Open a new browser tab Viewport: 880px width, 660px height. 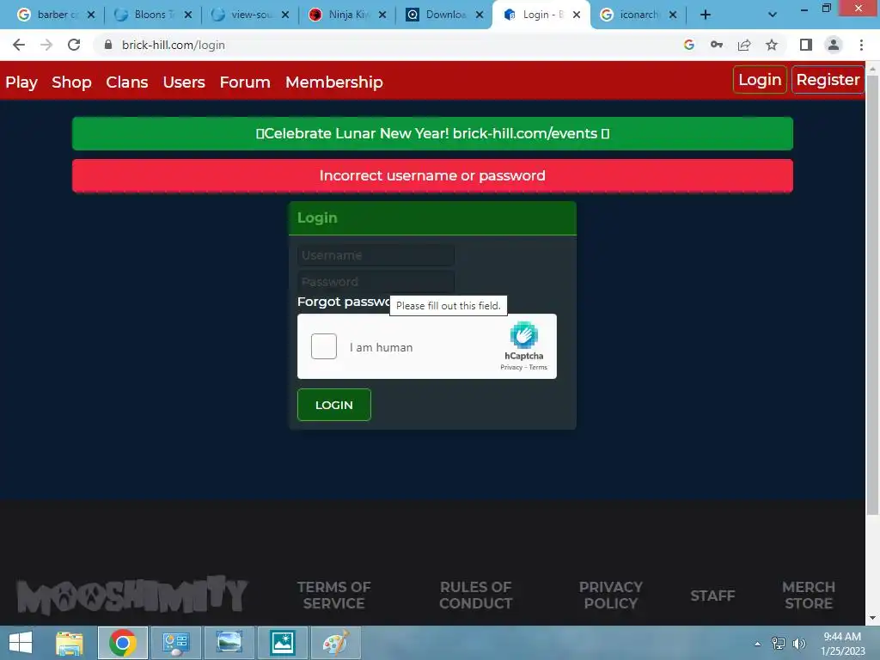pos(706,15)
